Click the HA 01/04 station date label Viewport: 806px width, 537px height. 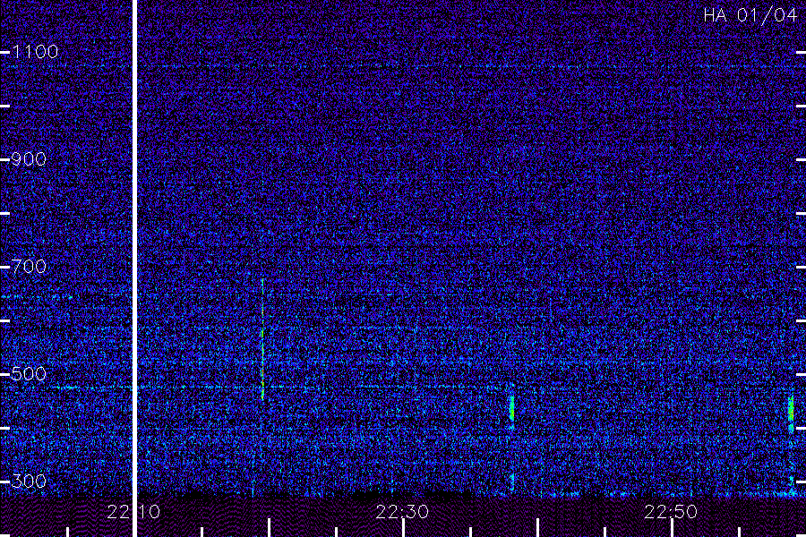750,15
